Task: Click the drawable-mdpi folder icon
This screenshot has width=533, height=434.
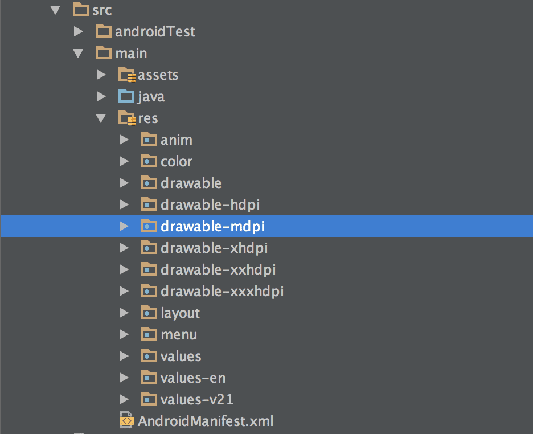Action: pyautogui.click(x=149, y=226)
